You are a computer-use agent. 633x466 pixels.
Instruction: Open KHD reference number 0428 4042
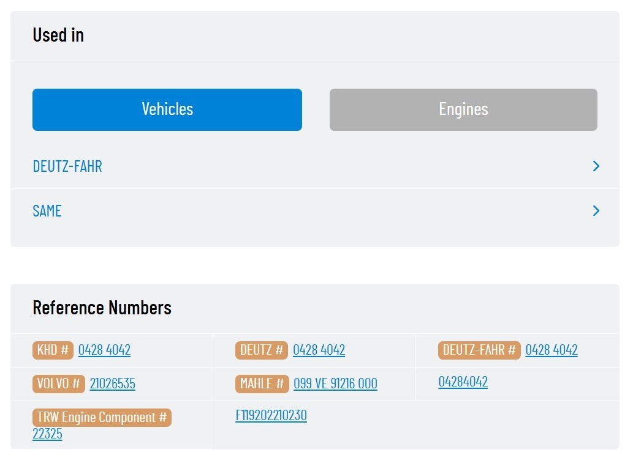tap(104, 350)
